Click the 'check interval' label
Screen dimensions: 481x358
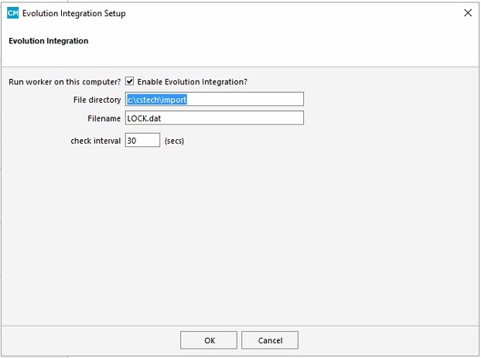pos(96,141)
